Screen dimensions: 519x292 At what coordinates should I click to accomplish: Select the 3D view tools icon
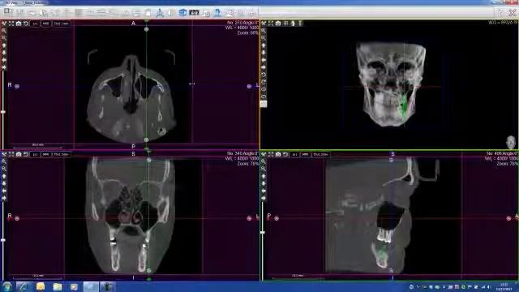click(264, 24)
